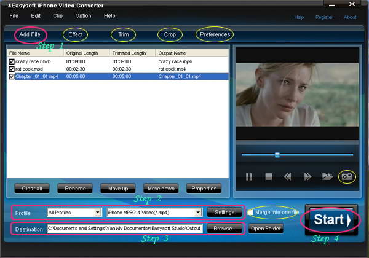Click the Clear all button
The image size is (369, 258).
pos(32,189)
